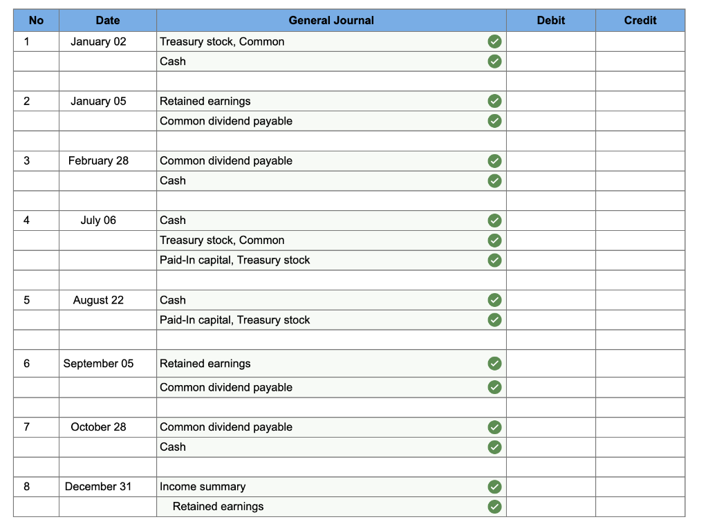Click the checkmark for September 05 Retained earnings
The height and width of the screenshot is (524, 708).
494,364
